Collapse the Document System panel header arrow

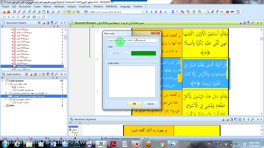click(62, 23)
